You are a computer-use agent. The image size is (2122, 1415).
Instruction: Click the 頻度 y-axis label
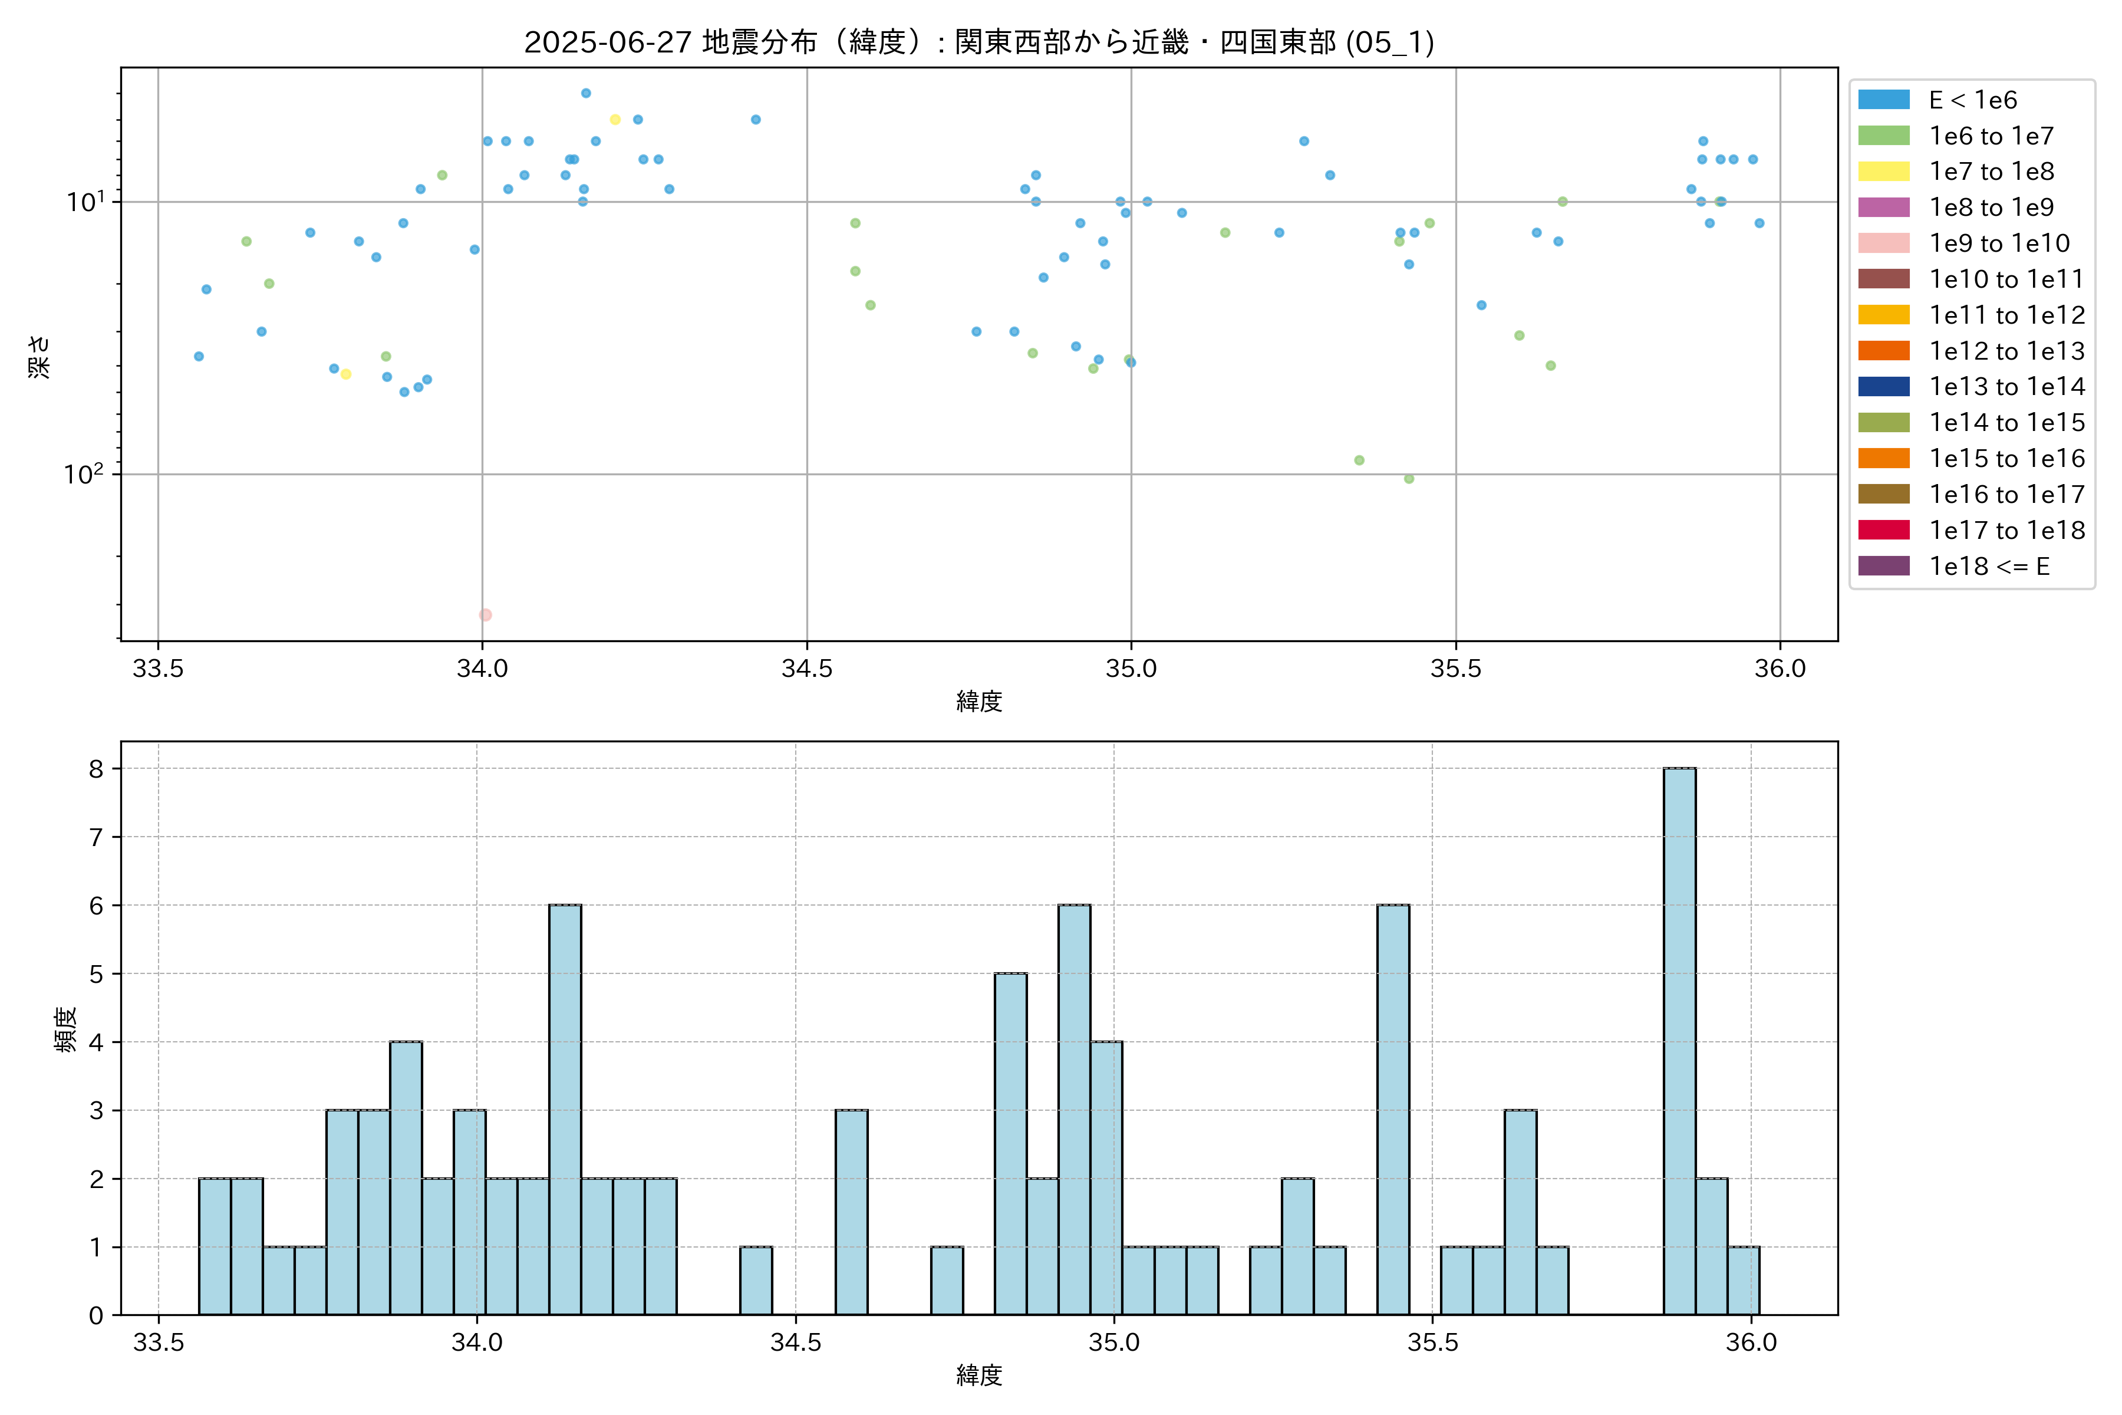tap(66, 1029)
